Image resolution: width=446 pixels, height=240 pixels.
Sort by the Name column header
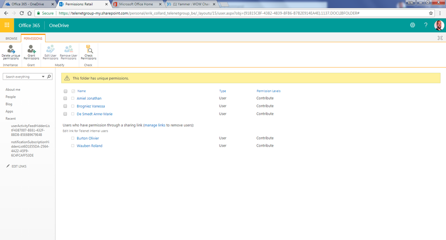point(82,91)
